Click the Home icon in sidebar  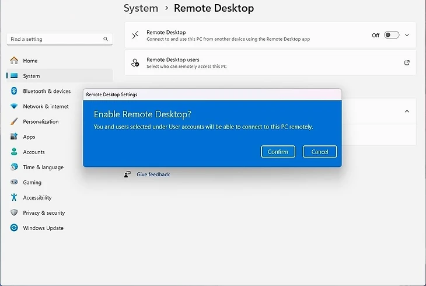14,60
